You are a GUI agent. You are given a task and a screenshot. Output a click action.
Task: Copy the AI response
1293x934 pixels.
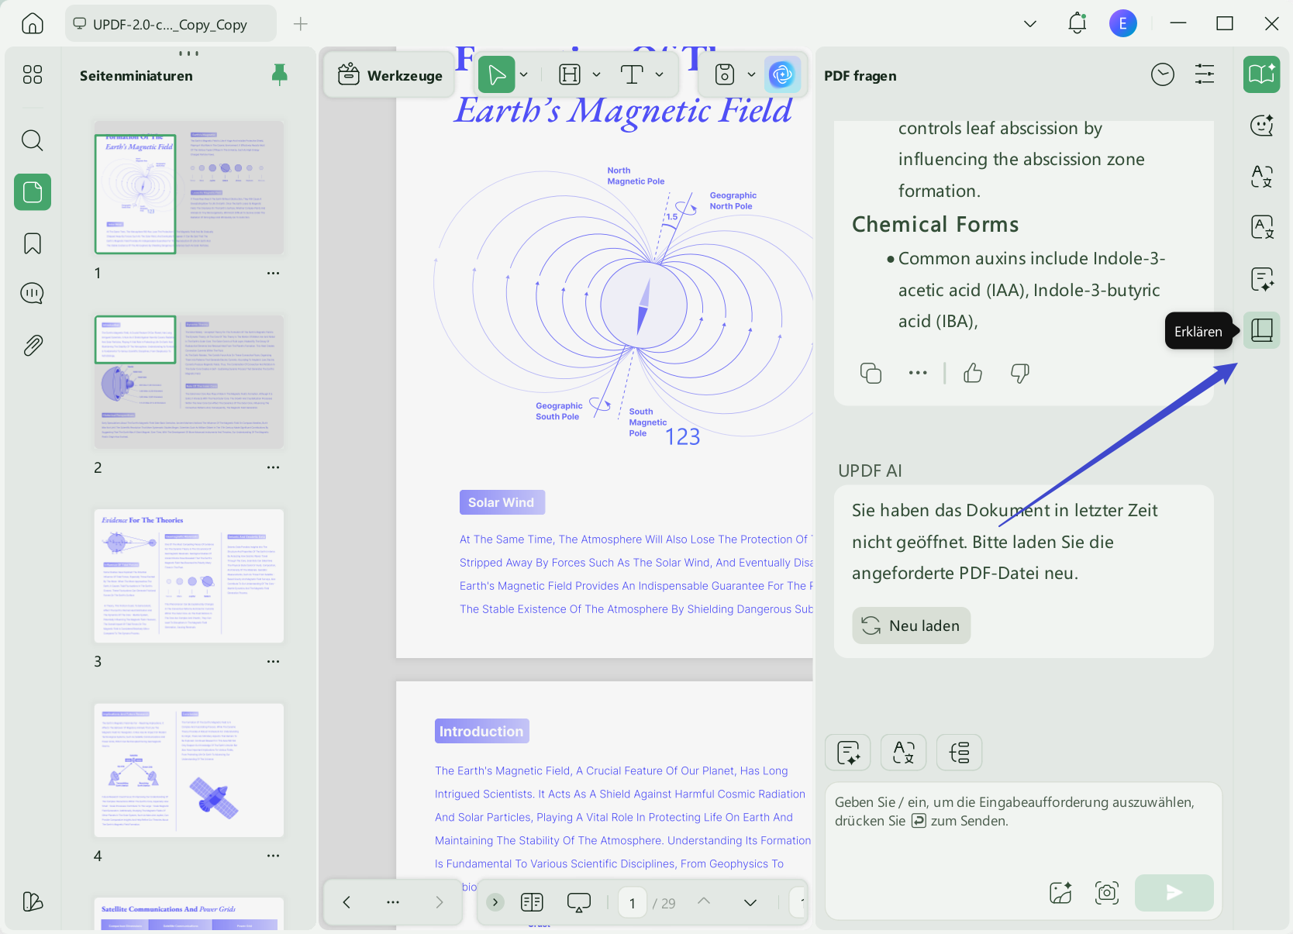tap(871, 374)
